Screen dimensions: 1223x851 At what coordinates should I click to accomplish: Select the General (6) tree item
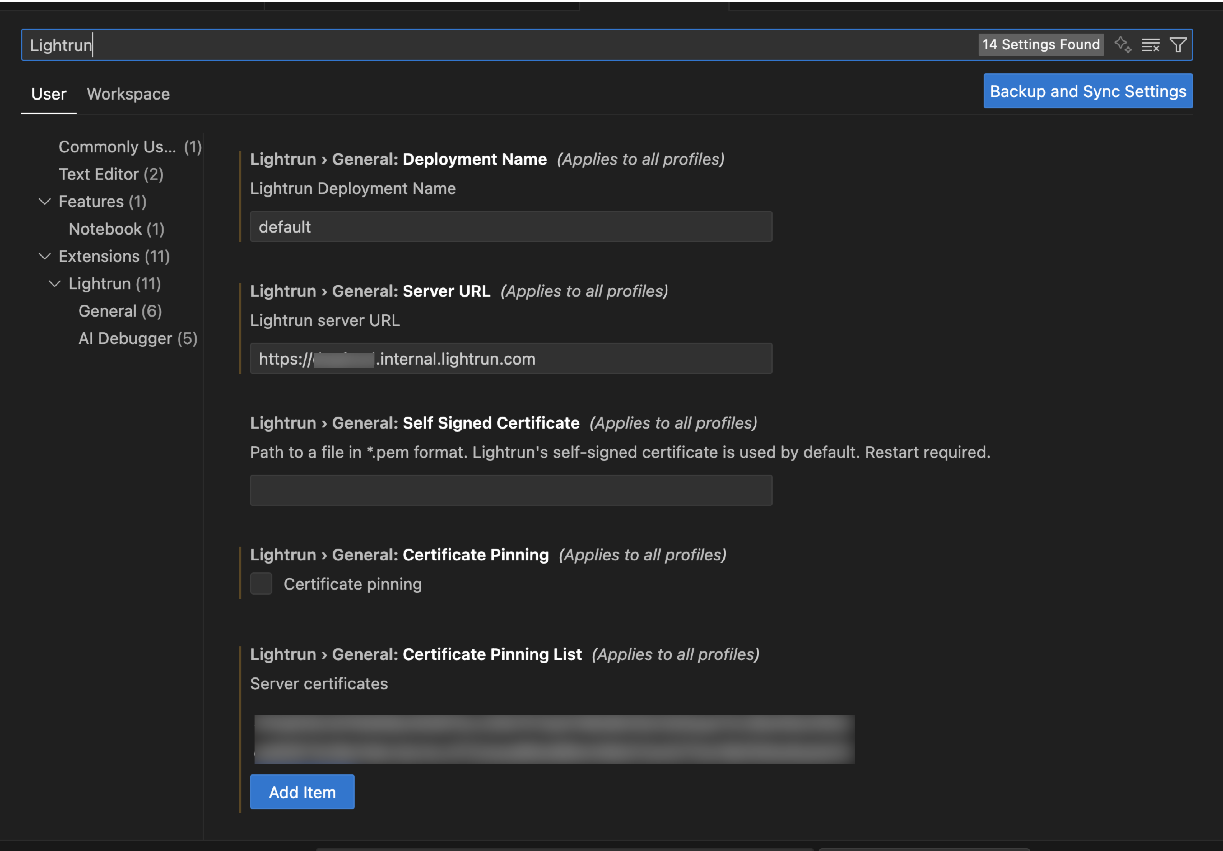tap(120, 311)
